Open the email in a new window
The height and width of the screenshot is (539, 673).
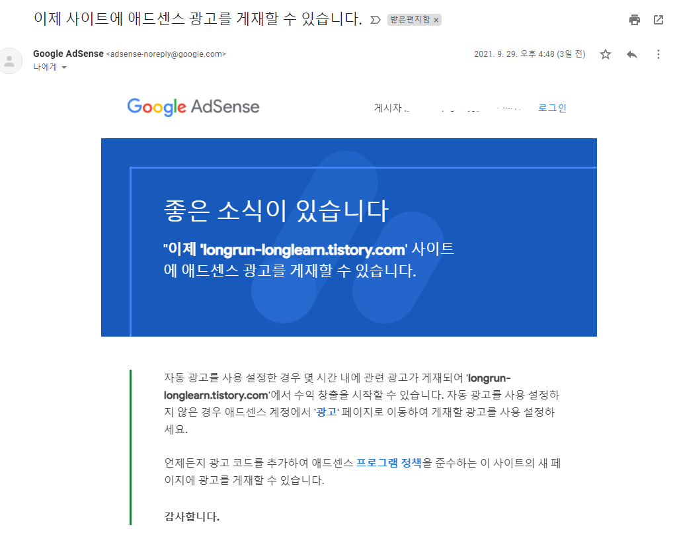pos(658,20)
